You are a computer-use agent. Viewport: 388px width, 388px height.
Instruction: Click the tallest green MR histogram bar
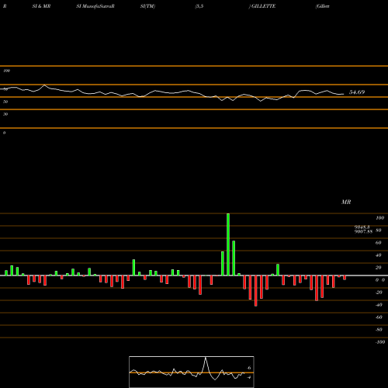point(228,244)
